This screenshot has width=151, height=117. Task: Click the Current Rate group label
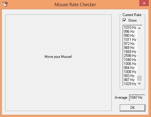click(132, 15)
